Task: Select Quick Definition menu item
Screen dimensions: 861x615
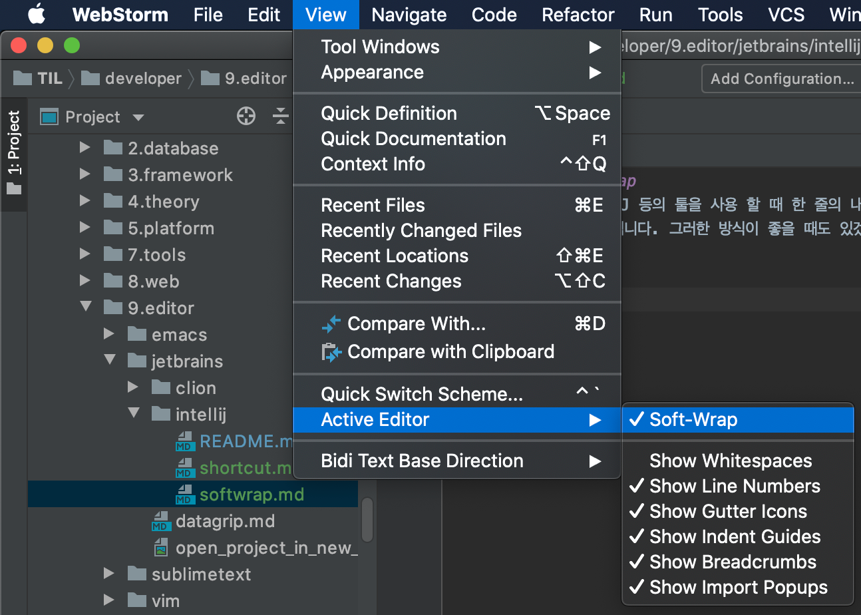Action: point(457,113)
